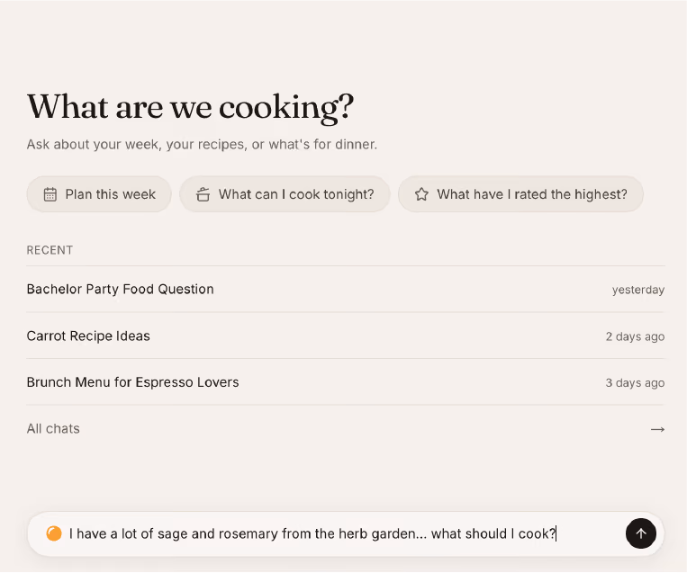The height and width of the screenshot is (573, 687).
Task: Click the RECENT section header
Action: click(50, 250)
